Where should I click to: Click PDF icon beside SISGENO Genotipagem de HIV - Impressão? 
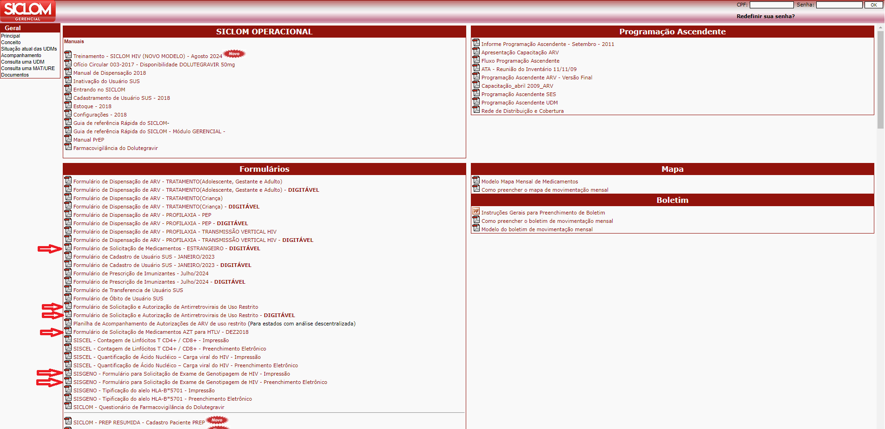coord(68,372)
